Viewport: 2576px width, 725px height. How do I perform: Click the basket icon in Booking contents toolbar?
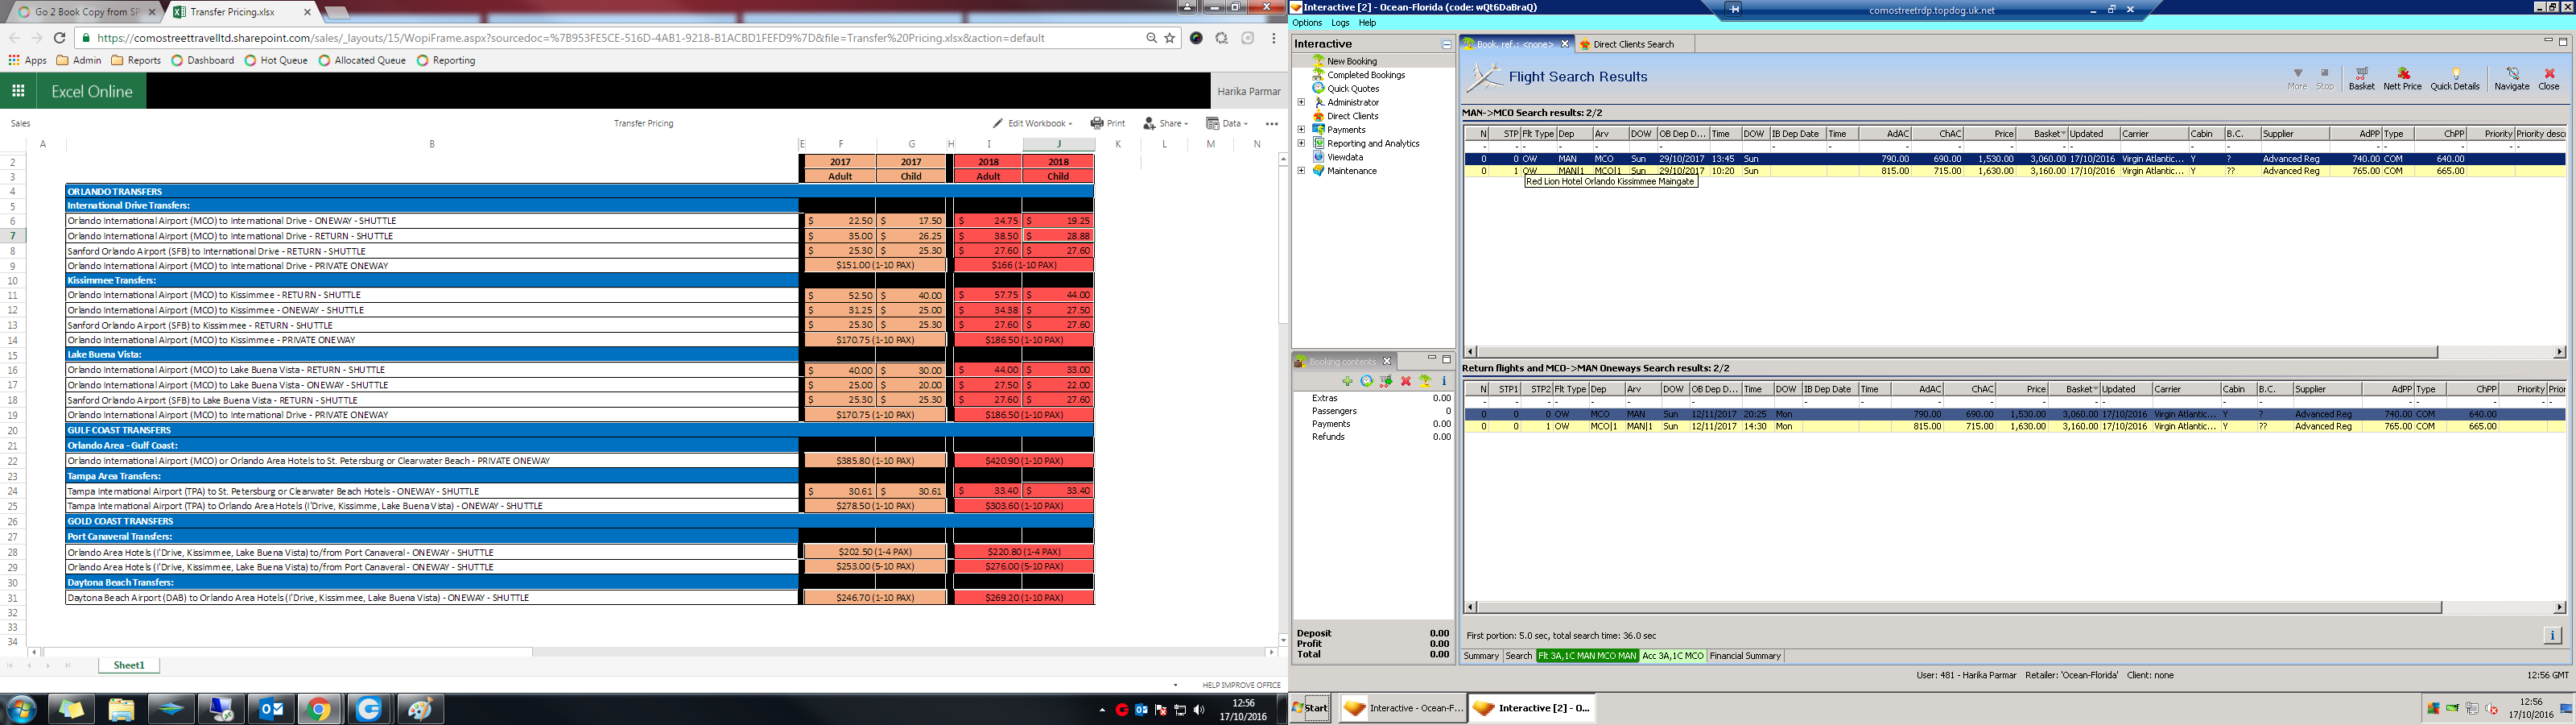tap(1386, 382)
